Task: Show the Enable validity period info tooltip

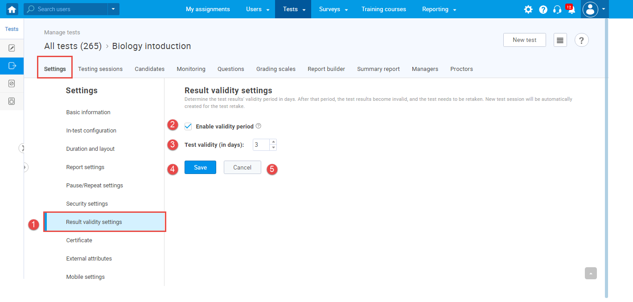Action: [x=259, y=126]
